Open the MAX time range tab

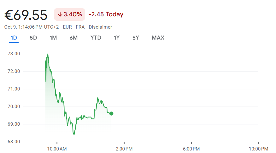pos(158,38)
